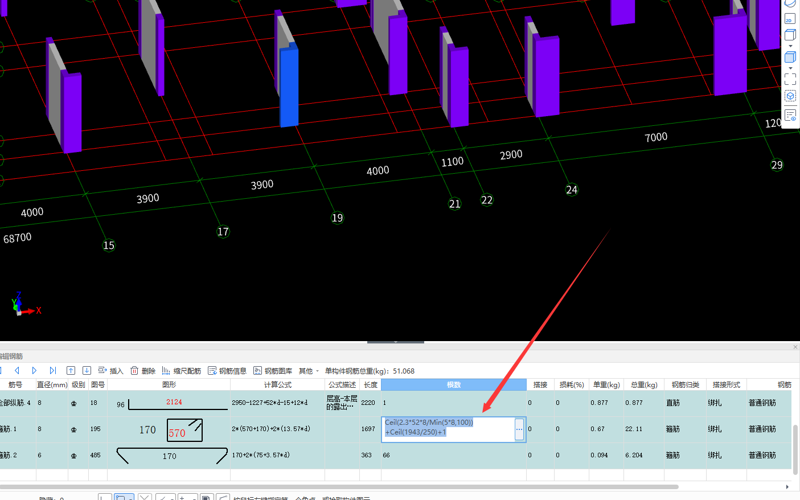Switch to 2D view icon
The width and height of the screenshot is (800, 500).
tap(790, 19)
